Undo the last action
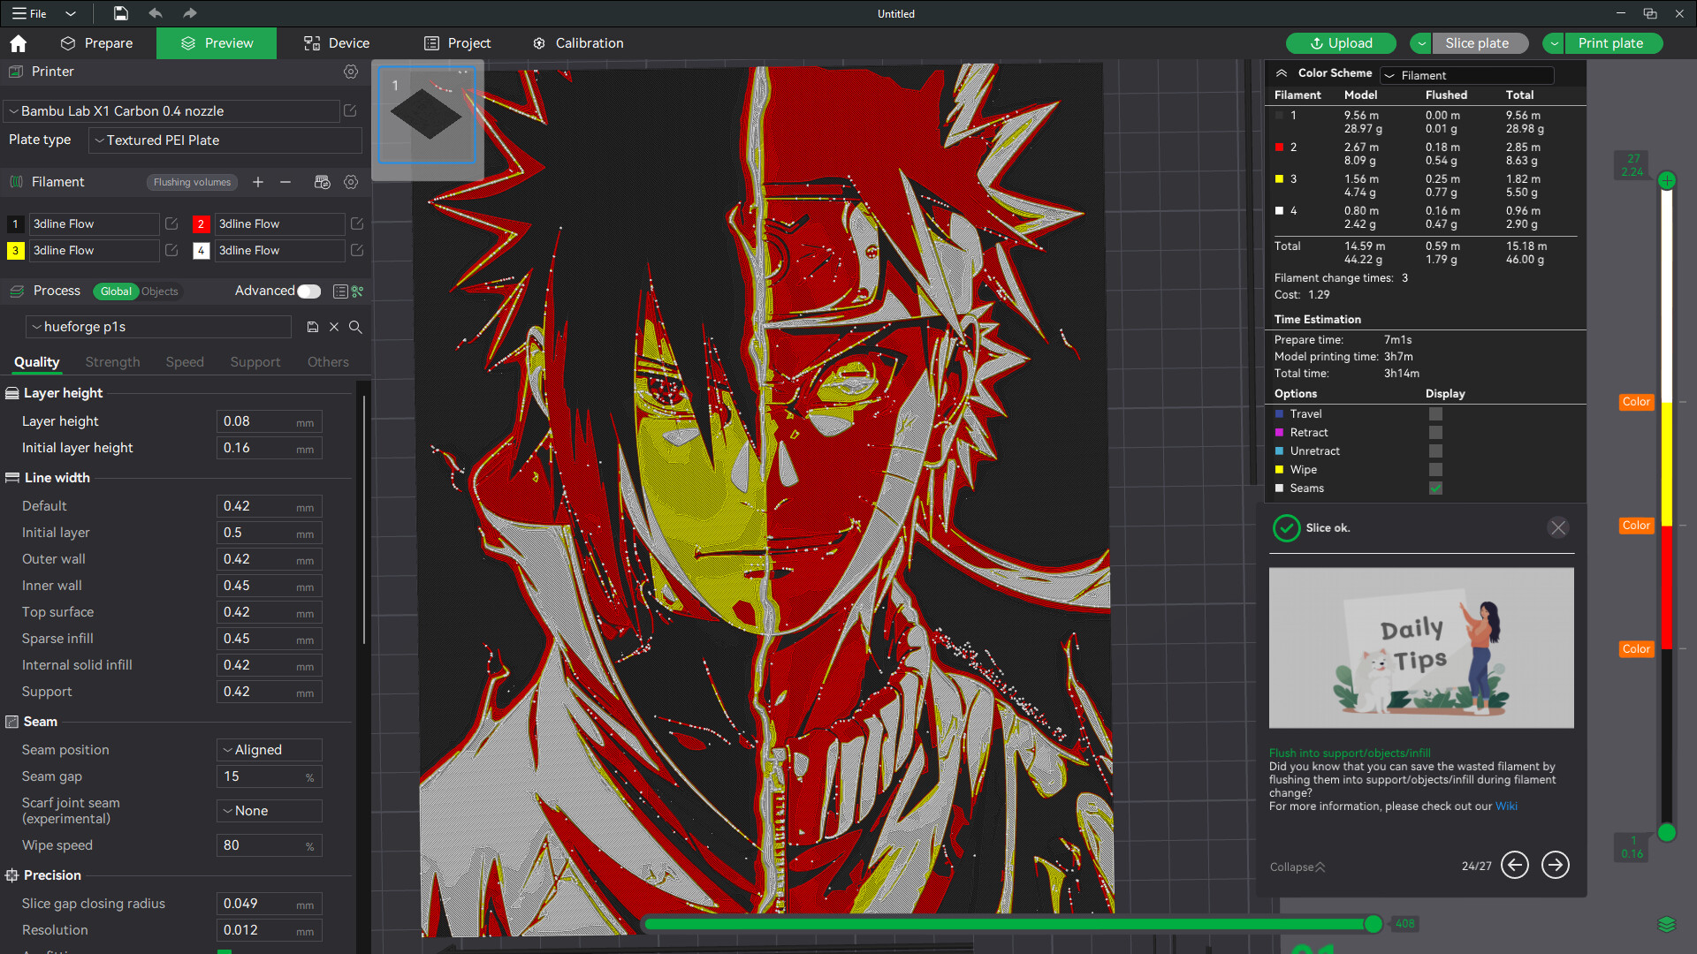Viewport: 1697px width, 954px height. pyautogui.click(x=156, y=13)
